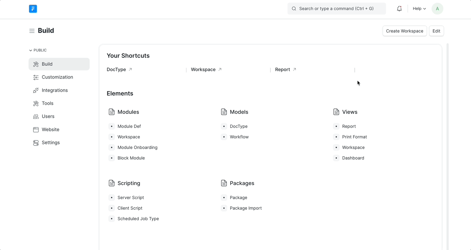Click the Users people icon in sidebar
471x250 pixels.
click(x=36, y=116)
